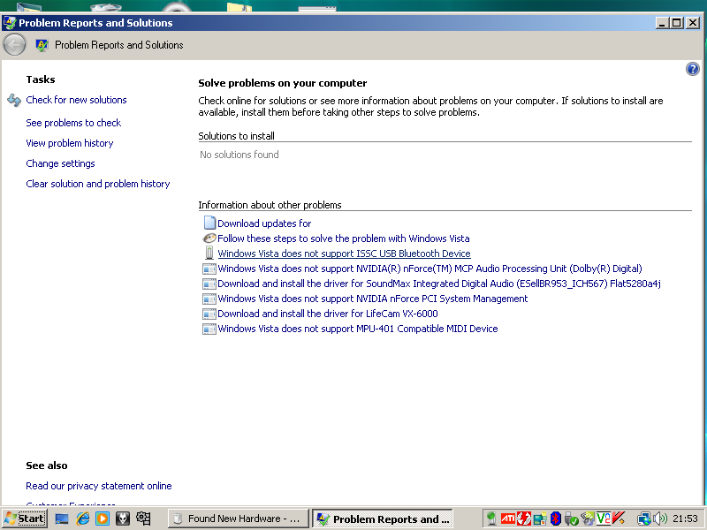This screenshot has height=530, width=707.
Task: Click the green lamp-shaped tray icon
Action: 491,519
